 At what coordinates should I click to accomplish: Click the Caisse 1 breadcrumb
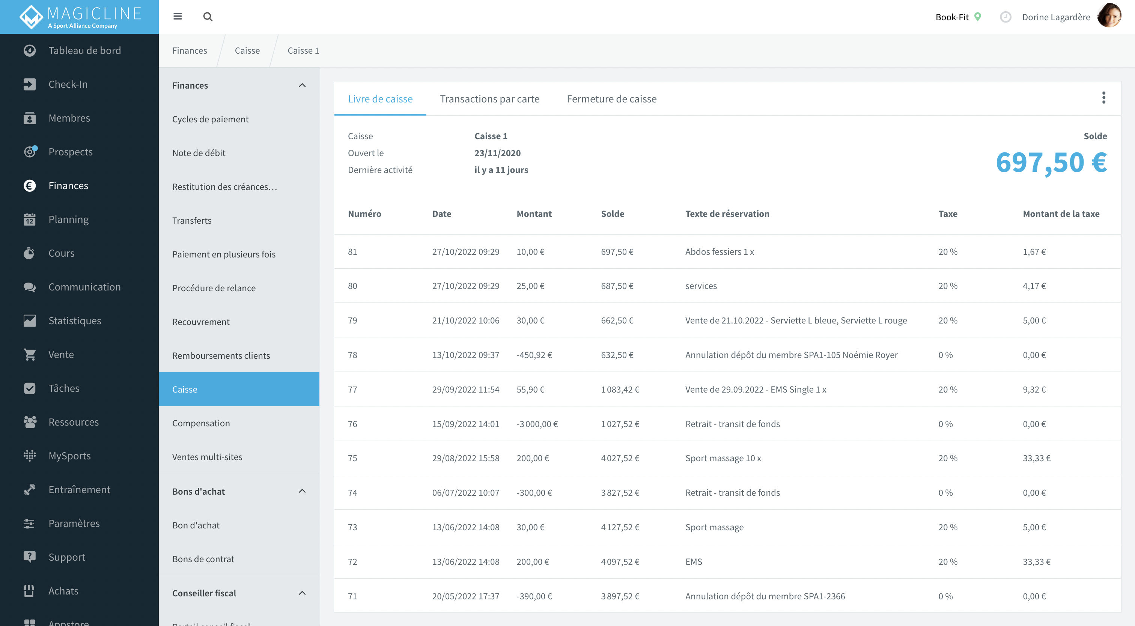303,51
